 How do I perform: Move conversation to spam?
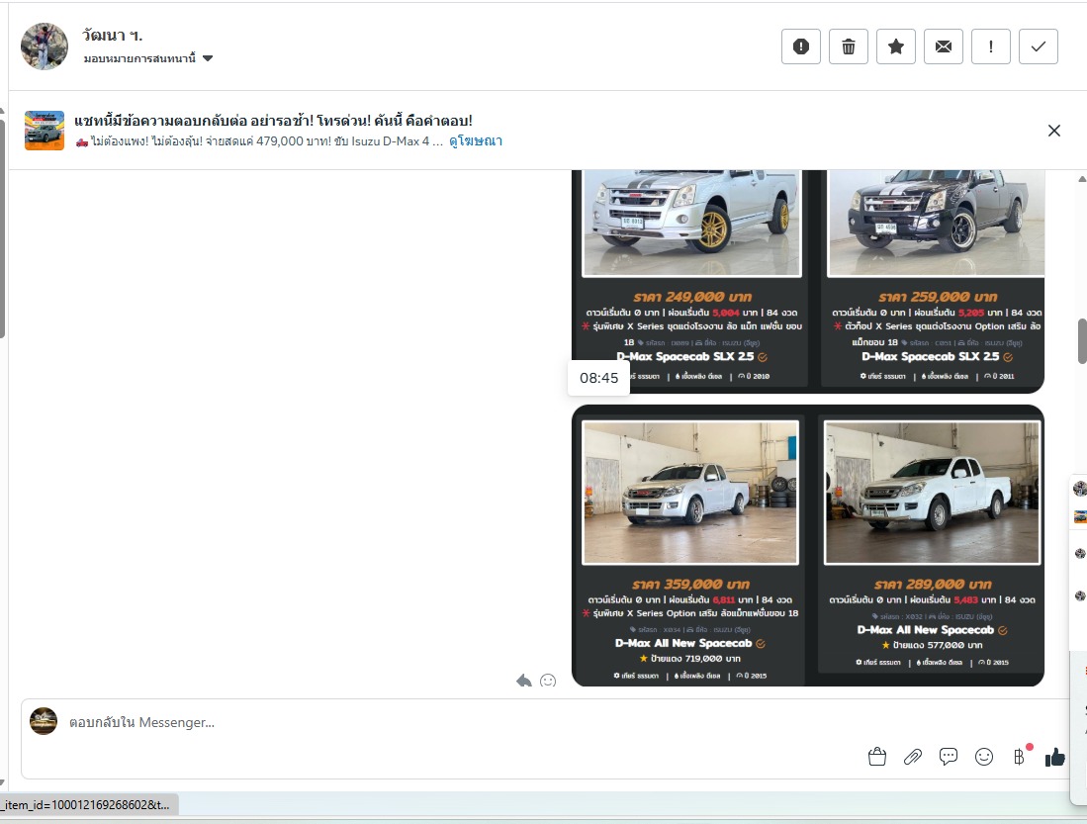[x=801, y=46]
